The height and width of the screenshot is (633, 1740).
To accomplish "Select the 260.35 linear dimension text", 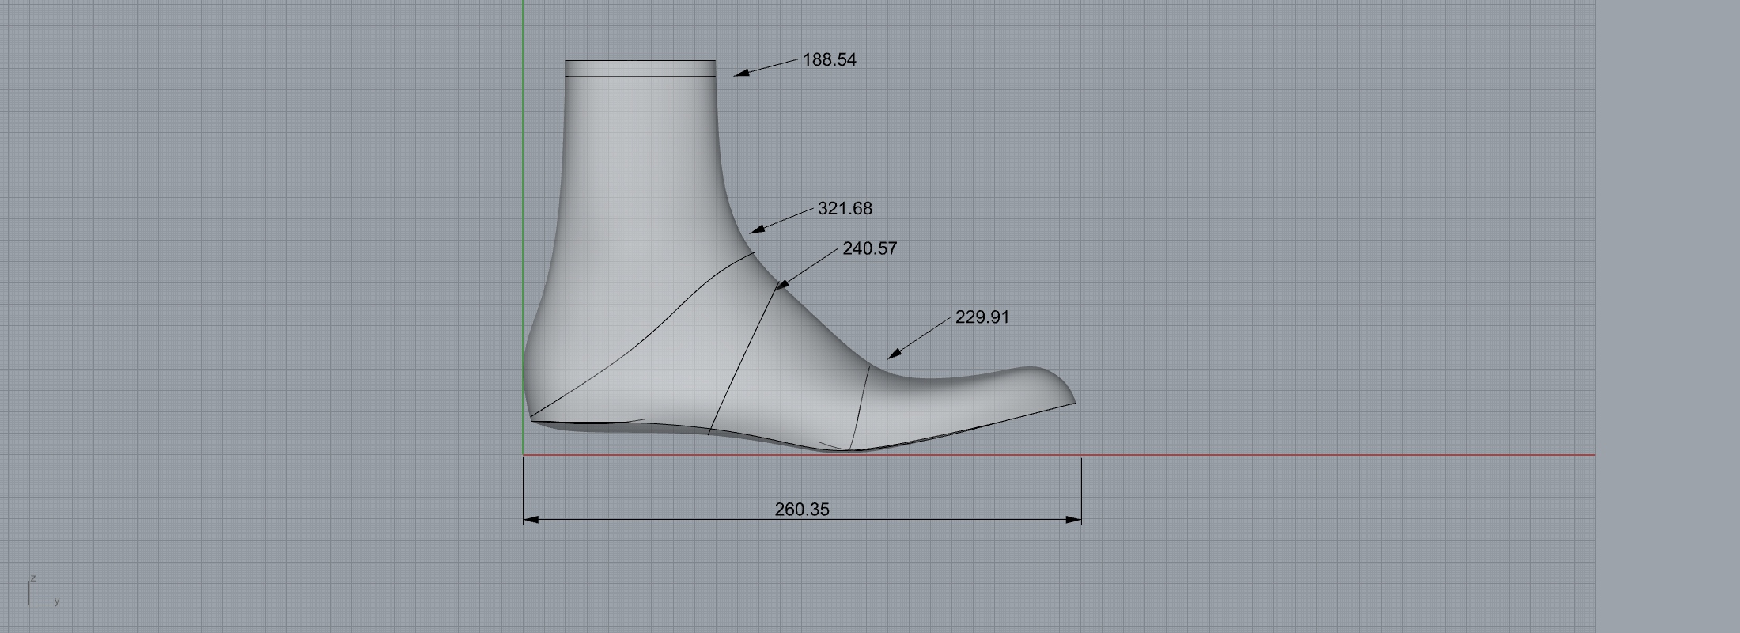I will [802, 510].
